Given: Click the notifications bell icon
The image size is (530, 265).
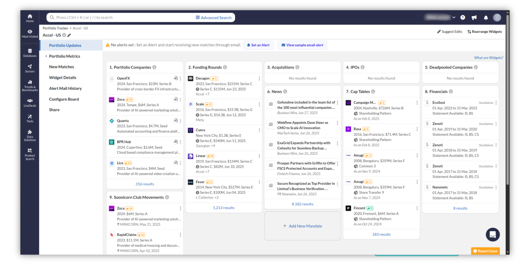Looking at the screenshot, I should [x=486, y=18].
